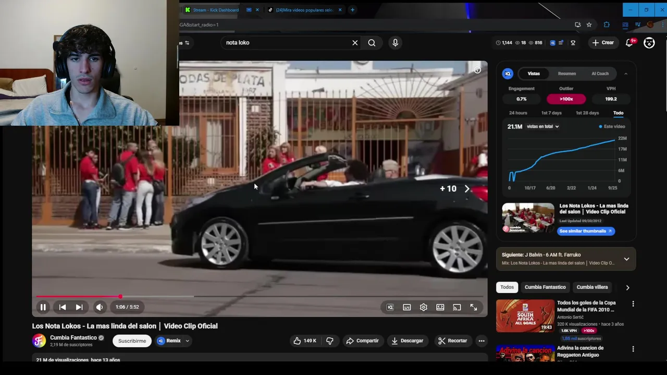Open the Cumbia Fantastico channel name link
Image resolution: width=667 pixels, height=375 pixels.
pos(73,337)
